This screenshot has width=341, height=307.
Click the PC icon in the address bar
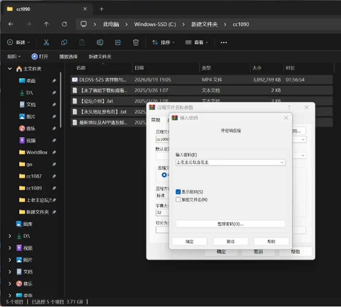coord(83,24)
